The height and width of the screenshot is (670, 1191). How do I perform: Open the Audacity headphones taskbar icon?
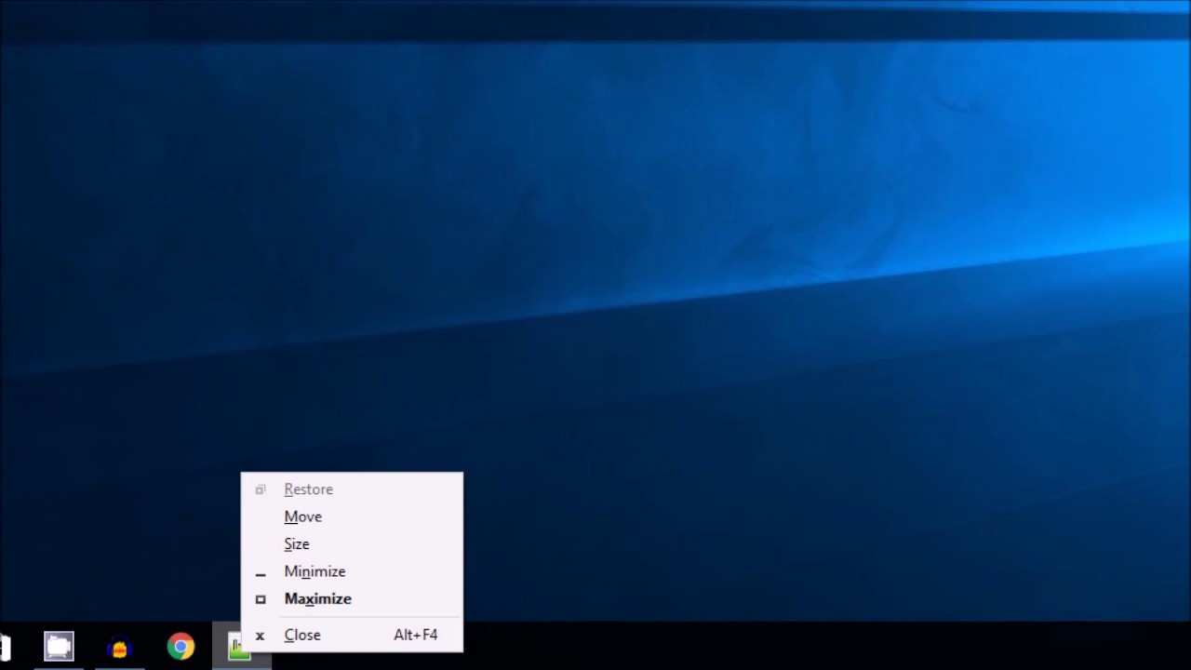tap(119, 646)
